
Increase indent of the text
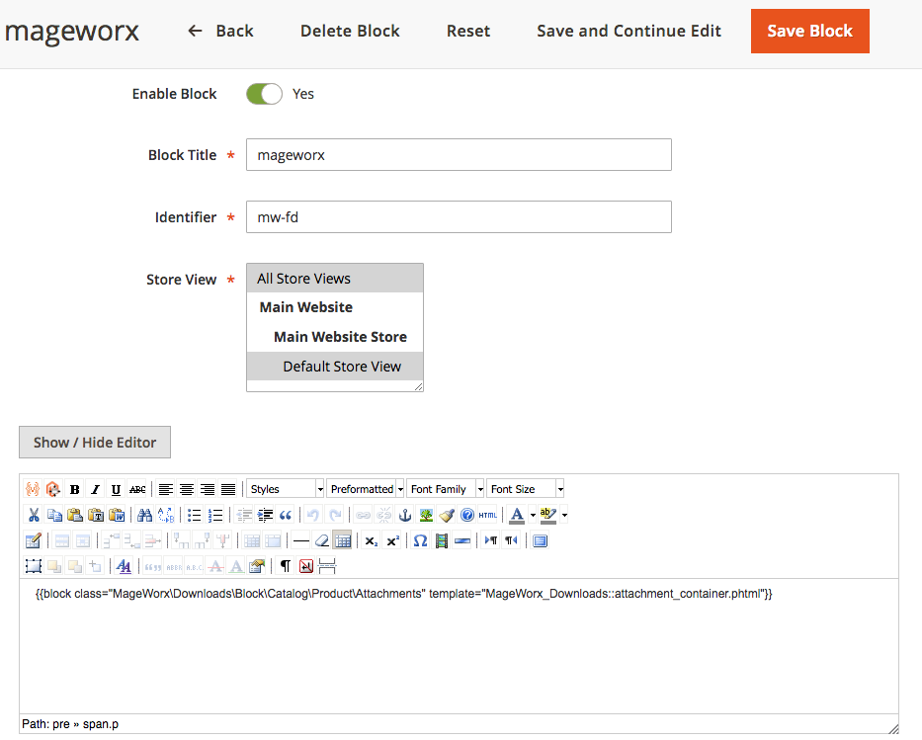point(265,515)
